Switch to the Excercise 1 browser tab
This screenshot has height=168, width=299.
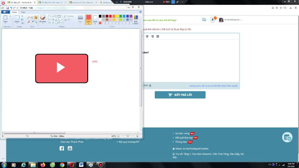[x=83, y=2]
